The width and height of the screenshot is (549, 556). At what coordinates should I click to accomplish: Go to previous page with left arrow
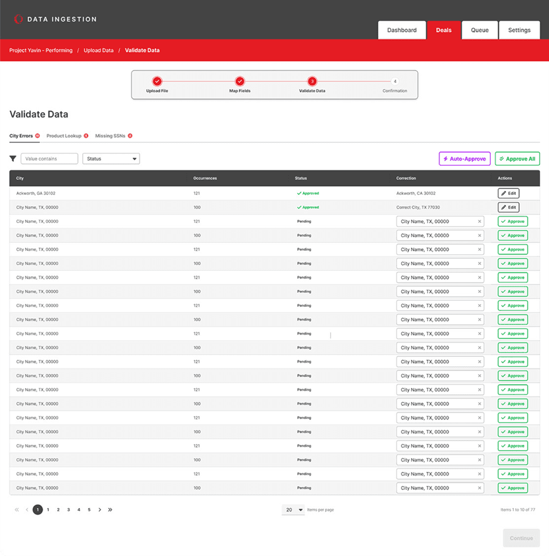(x=27, y=509)
